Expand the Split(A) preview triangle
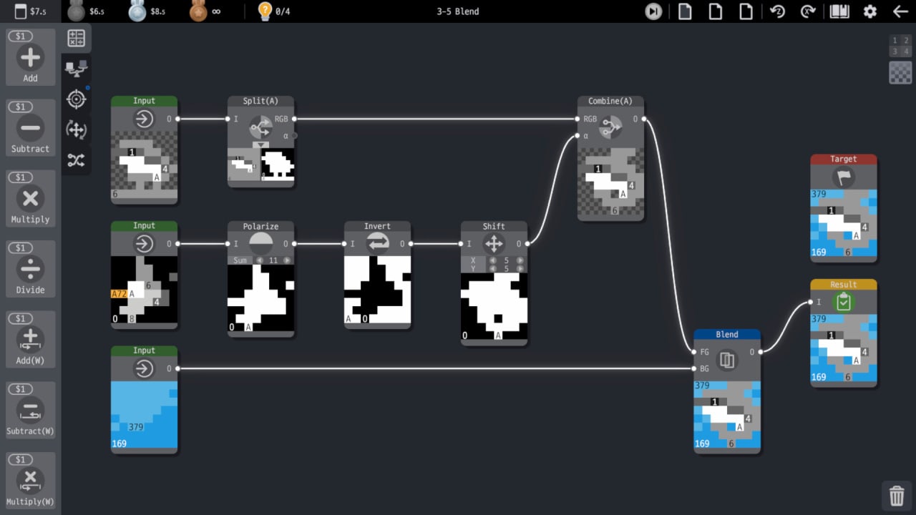This screenshot has width=916, height=515. click(261, 144)
